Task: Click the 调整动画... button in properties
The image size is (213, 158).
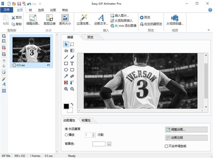Action: 186,130
